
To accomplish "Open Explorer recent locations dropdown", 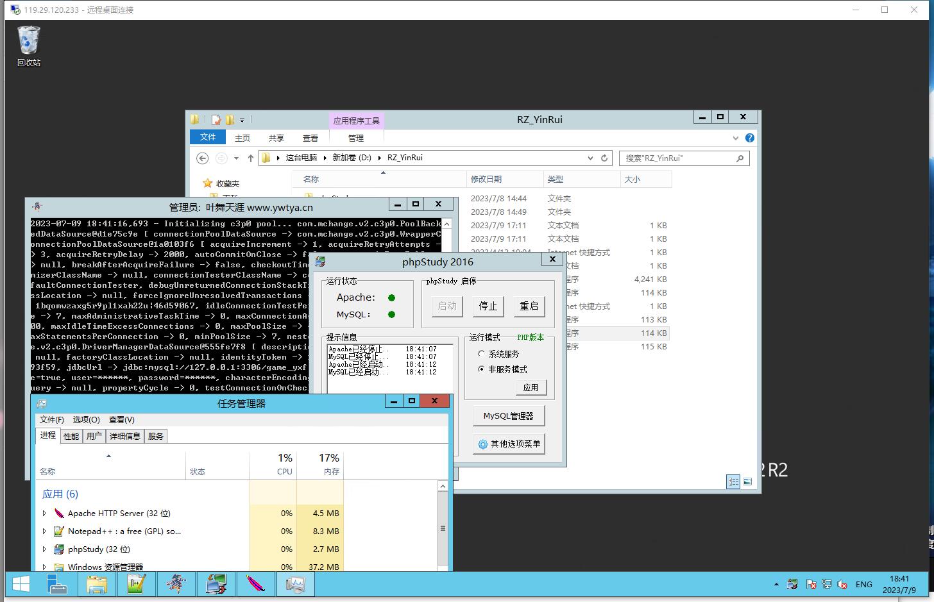I will (236, 158).
